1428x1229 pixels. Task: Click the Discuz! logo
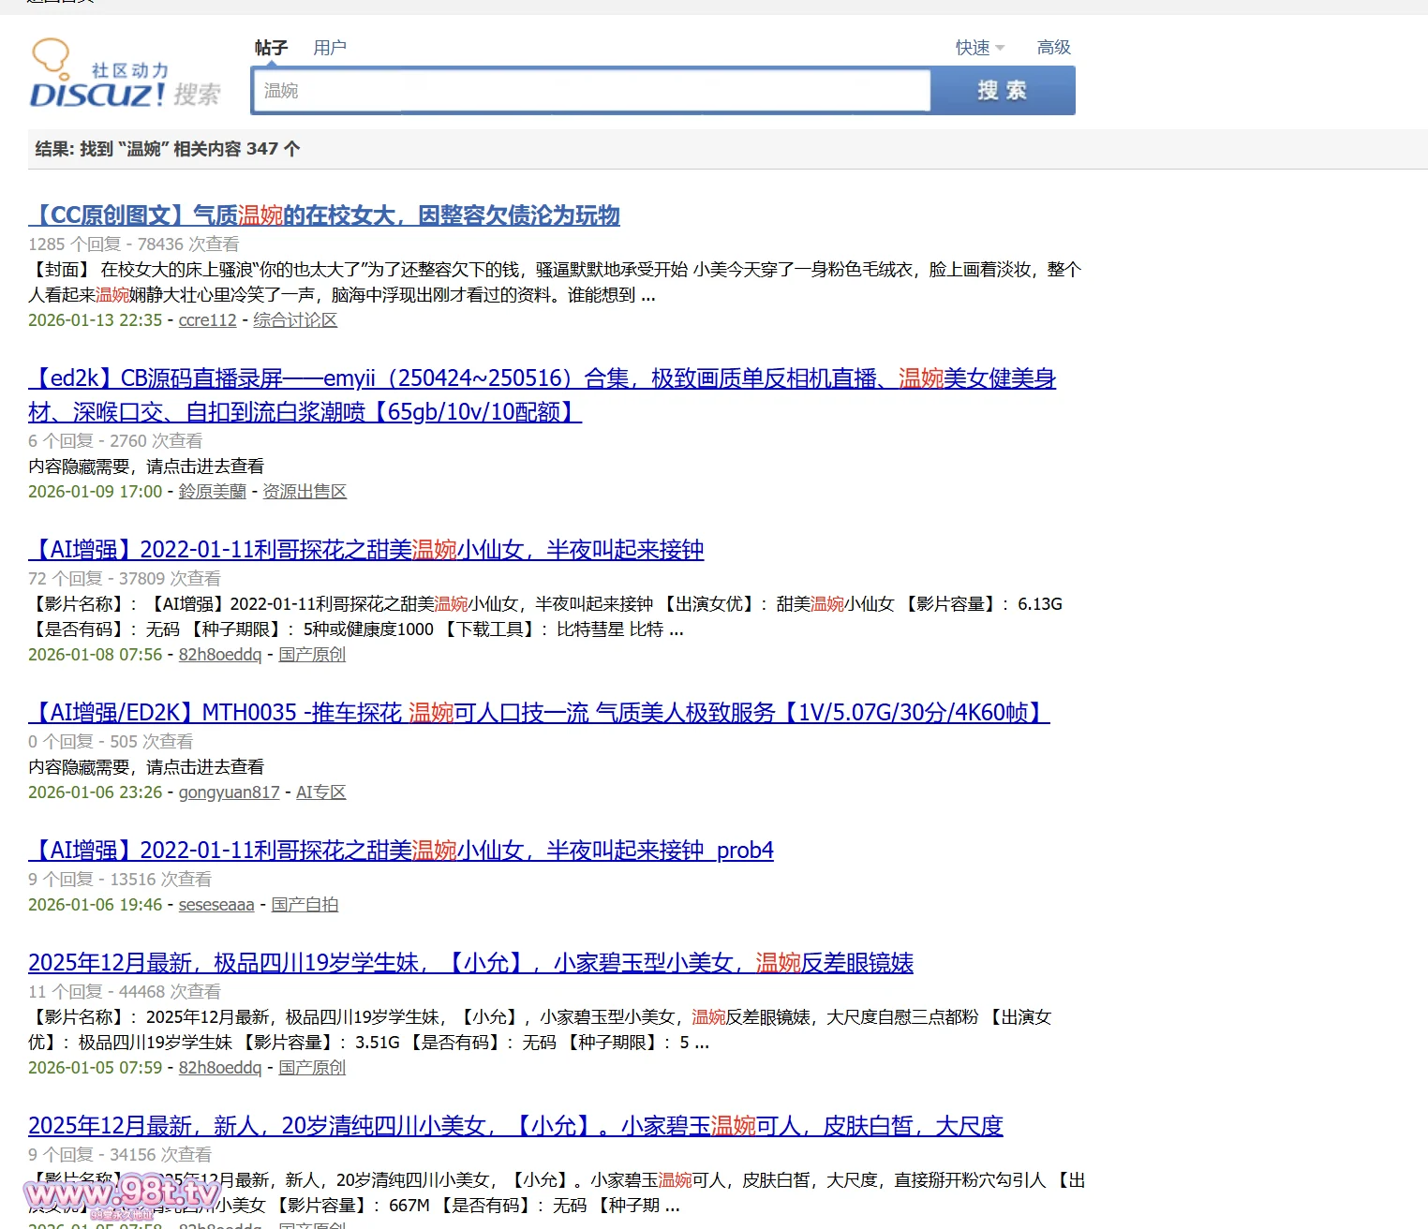[x=125, y=75]
